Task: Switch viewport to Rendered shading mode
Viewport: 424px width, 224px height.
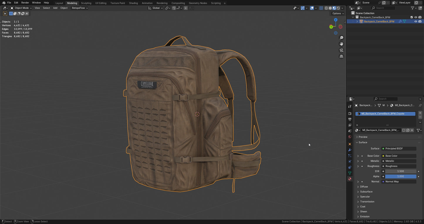Action: [x=338, y=8]
